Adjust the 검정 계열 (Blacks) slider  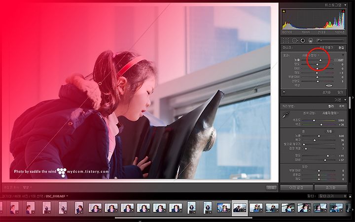pos(306,149)
